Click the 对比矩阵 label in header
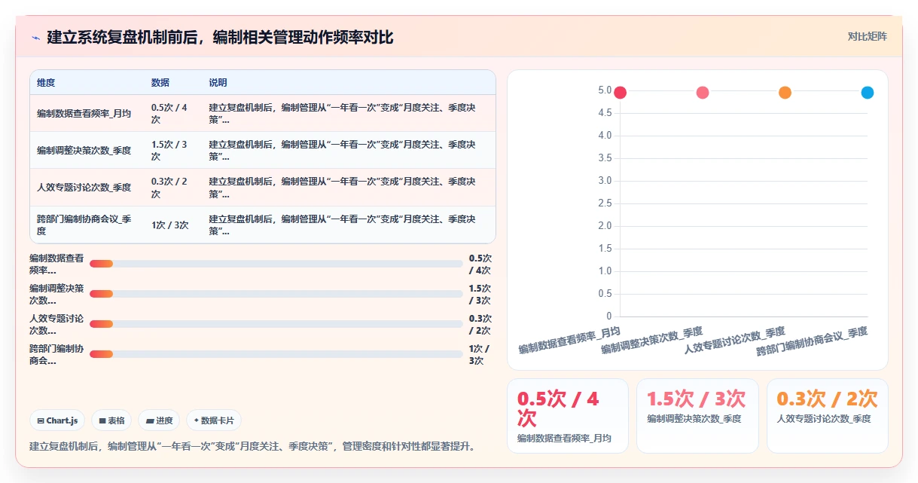Image resolution: width=918 pixels, height=483 pixels. click(868, 36)
